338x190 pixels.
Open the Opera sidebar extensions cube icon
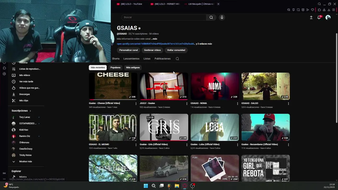[4, 68]
